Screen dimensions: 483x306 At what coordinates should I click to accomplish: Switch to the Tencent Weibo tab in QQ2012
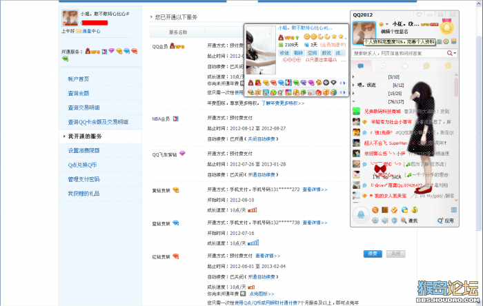coord(426,65)
